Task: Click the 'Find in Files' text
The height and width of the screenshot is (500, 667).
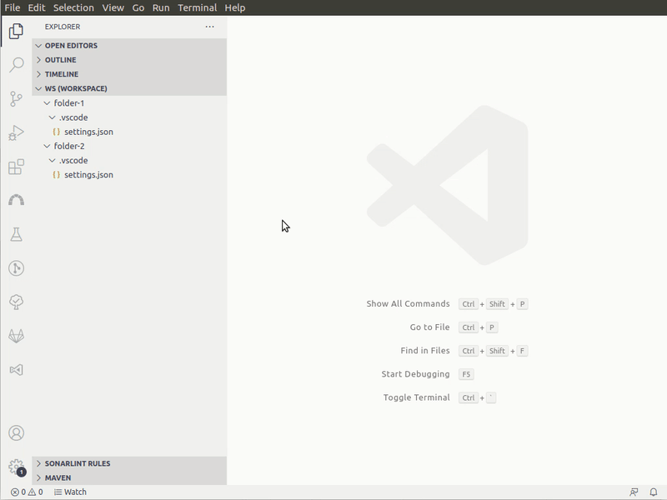Action: (425, 350)
